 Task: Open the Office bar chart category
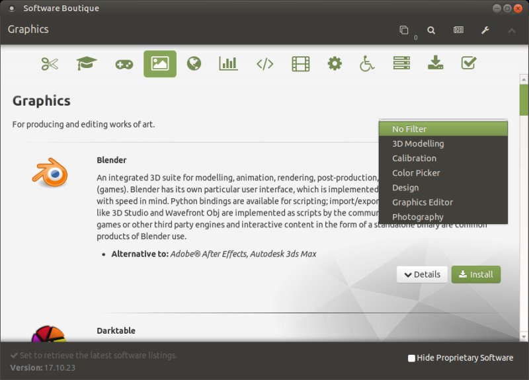(228, 63)
